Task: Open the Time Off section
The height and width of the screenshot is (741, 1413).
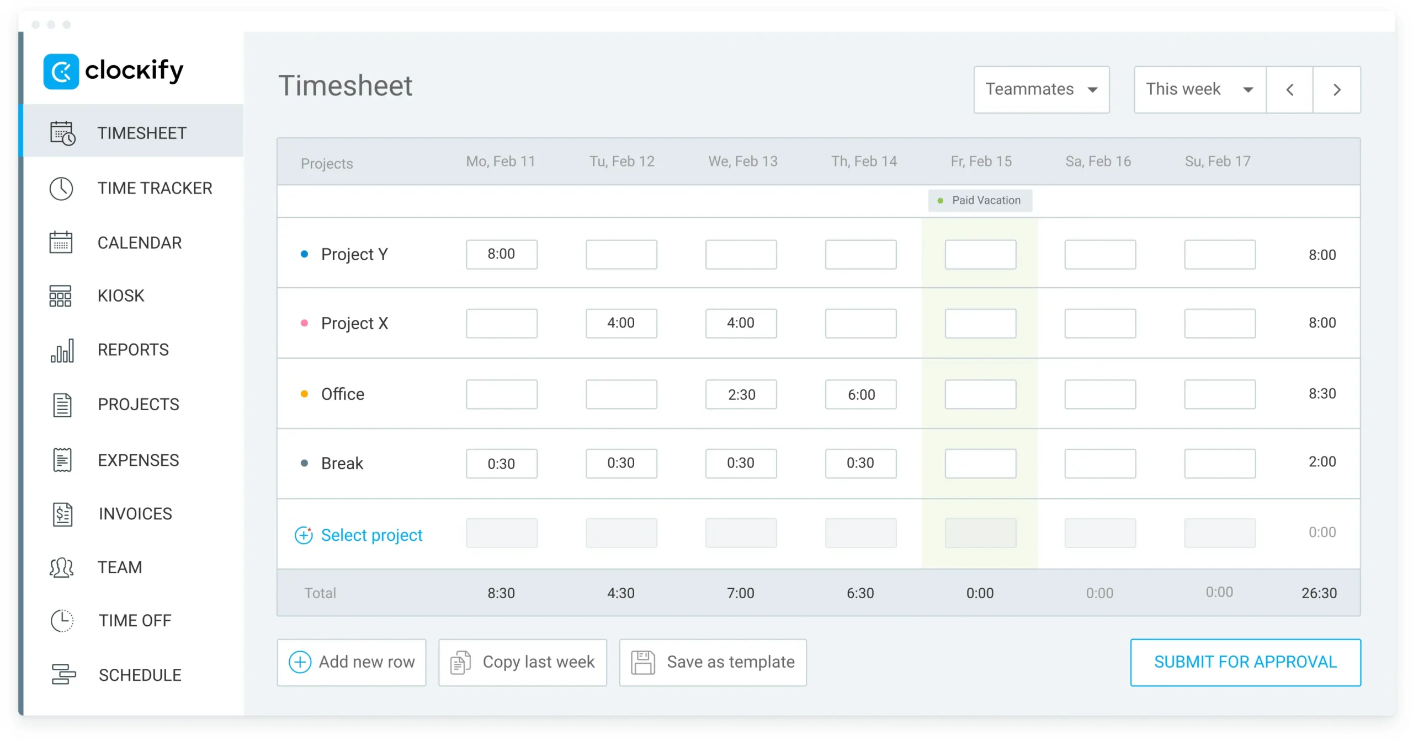Action: pos(61,620)
